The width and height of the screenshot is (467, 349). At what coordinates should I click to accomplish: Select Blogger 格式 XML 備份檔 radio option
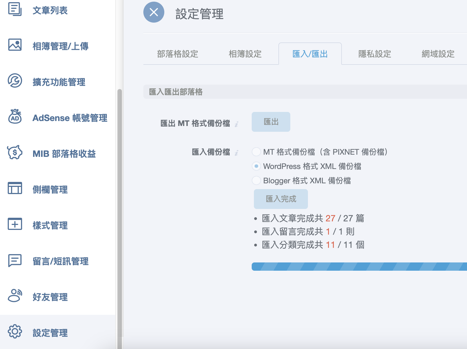[256, 181]
